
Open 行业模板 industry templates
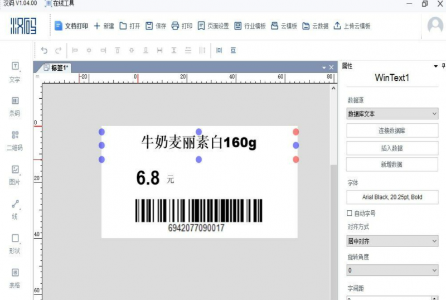(x=250, y=26)
